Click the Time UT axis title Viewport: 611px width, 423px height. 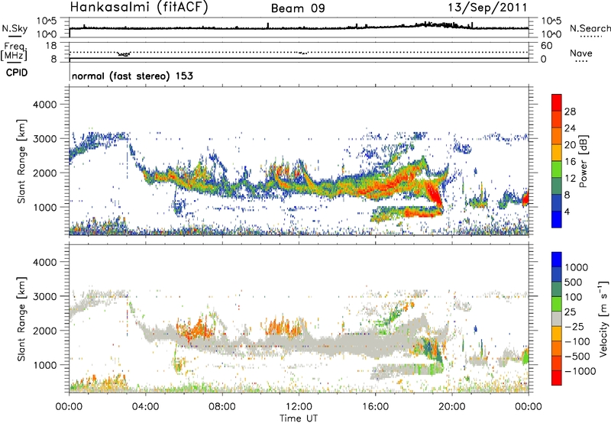click(299, 418)
